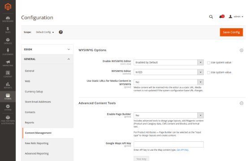
Task: Follow the Get API Key link
Action: [182, 150]
